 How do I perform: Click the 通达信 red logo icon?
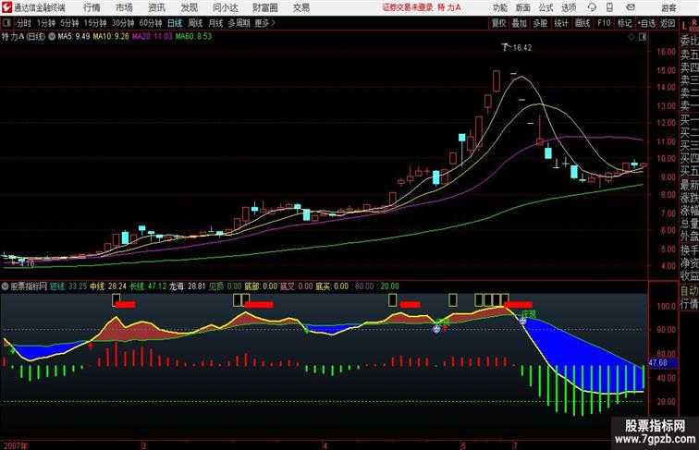click(x=6, y=7)
